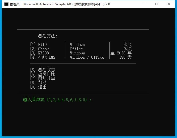Viewport: 177px width, 138px height.
Task: Click the '[8] 帮助' menu line
Action: pyautogui.click(x=38, y=83)
